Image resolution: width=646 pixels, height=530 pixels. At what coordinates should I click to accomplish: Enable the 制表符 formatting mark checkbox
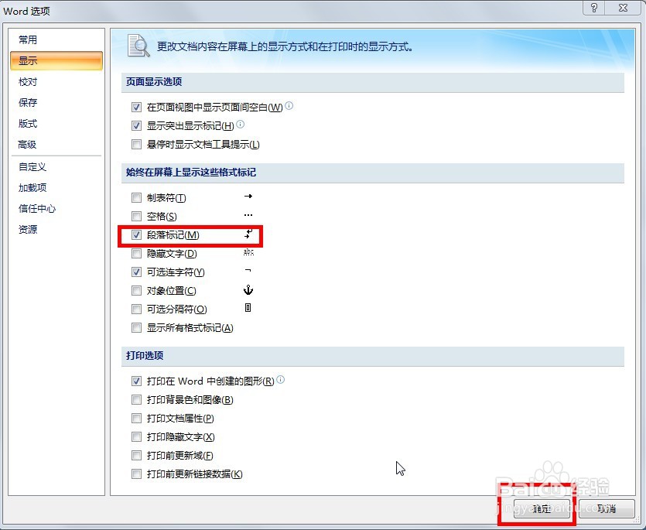(136, 198)
